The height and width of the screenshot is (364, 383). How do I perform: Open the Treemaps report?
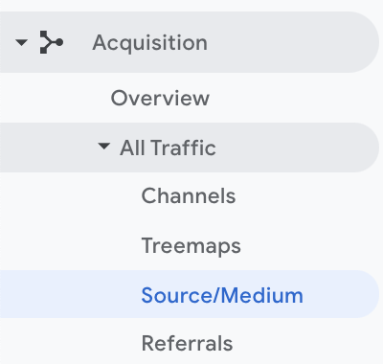(191, 246)
